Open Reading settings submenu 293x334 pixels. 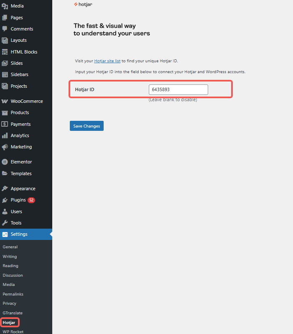pos(10,266)
